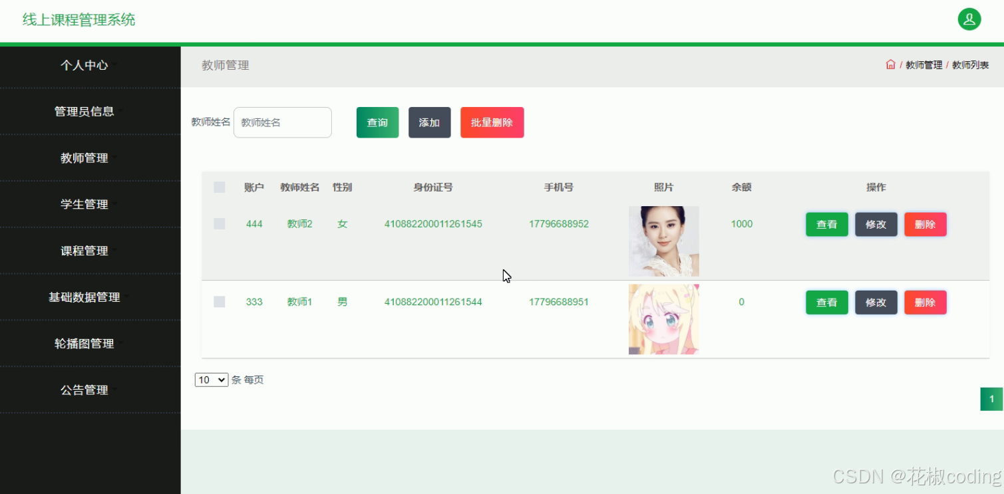Open the user profile icon at top right

(969, 19)
